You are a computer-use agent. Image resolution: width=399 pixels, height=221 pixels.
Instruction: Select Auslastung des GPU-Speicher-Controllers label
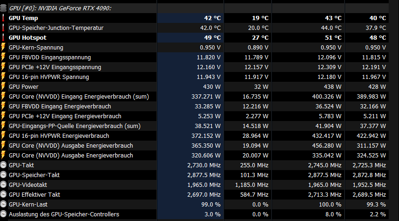[x=64, y=214]
